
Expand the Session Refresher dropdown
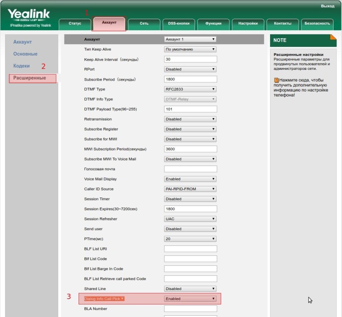coord(190,219)
